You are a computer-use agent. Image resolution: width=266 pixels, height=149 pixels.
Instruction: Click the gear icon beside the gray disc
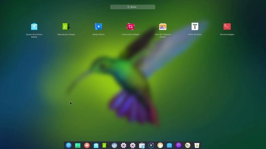[x=123, y=145]
